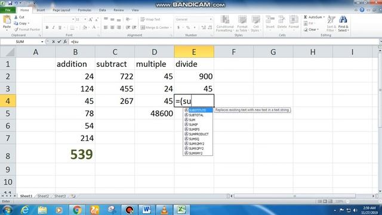Select SUMIF in autocomplete list
Image resolution: width=382 pixels, height=215 pixels.
tap(198, 125)
